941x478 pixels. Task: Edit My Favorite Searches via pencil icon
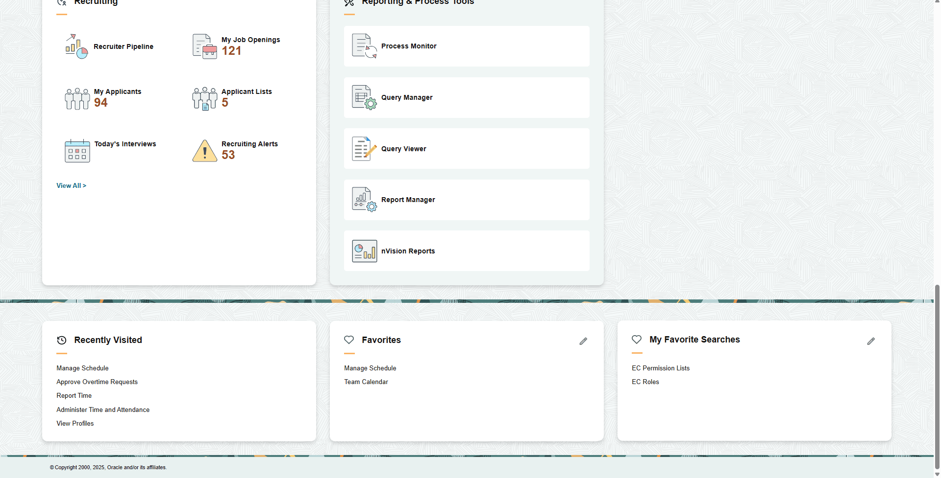coord(871,341)
